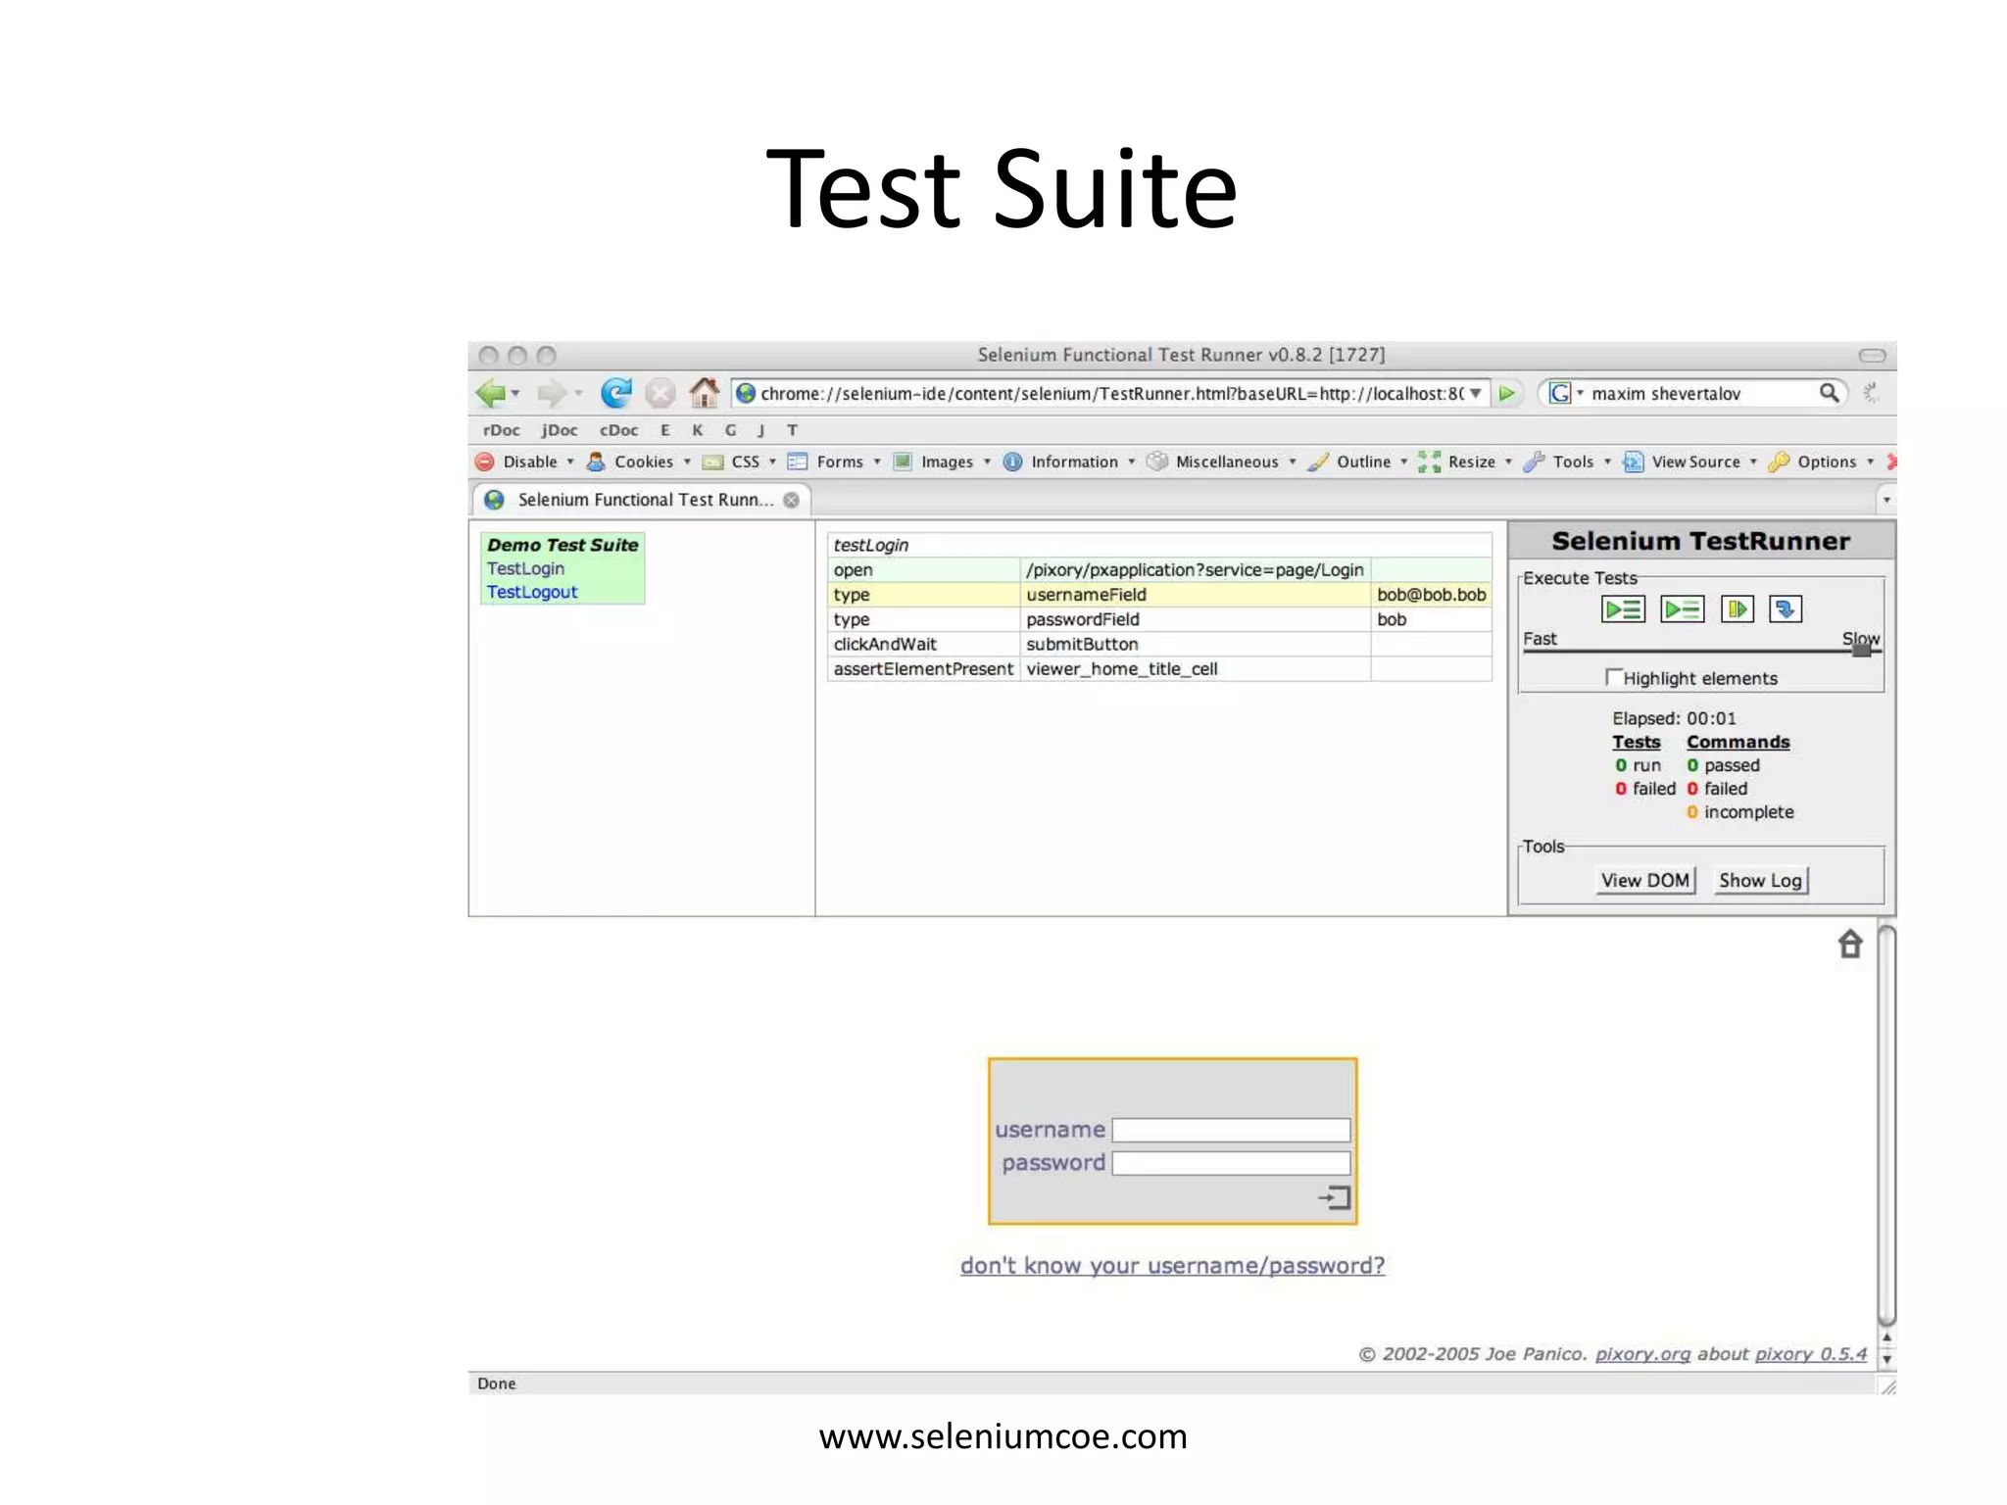Click the Show Log button
This screenshot has width=2007, height=1505.
[1760, 880]
